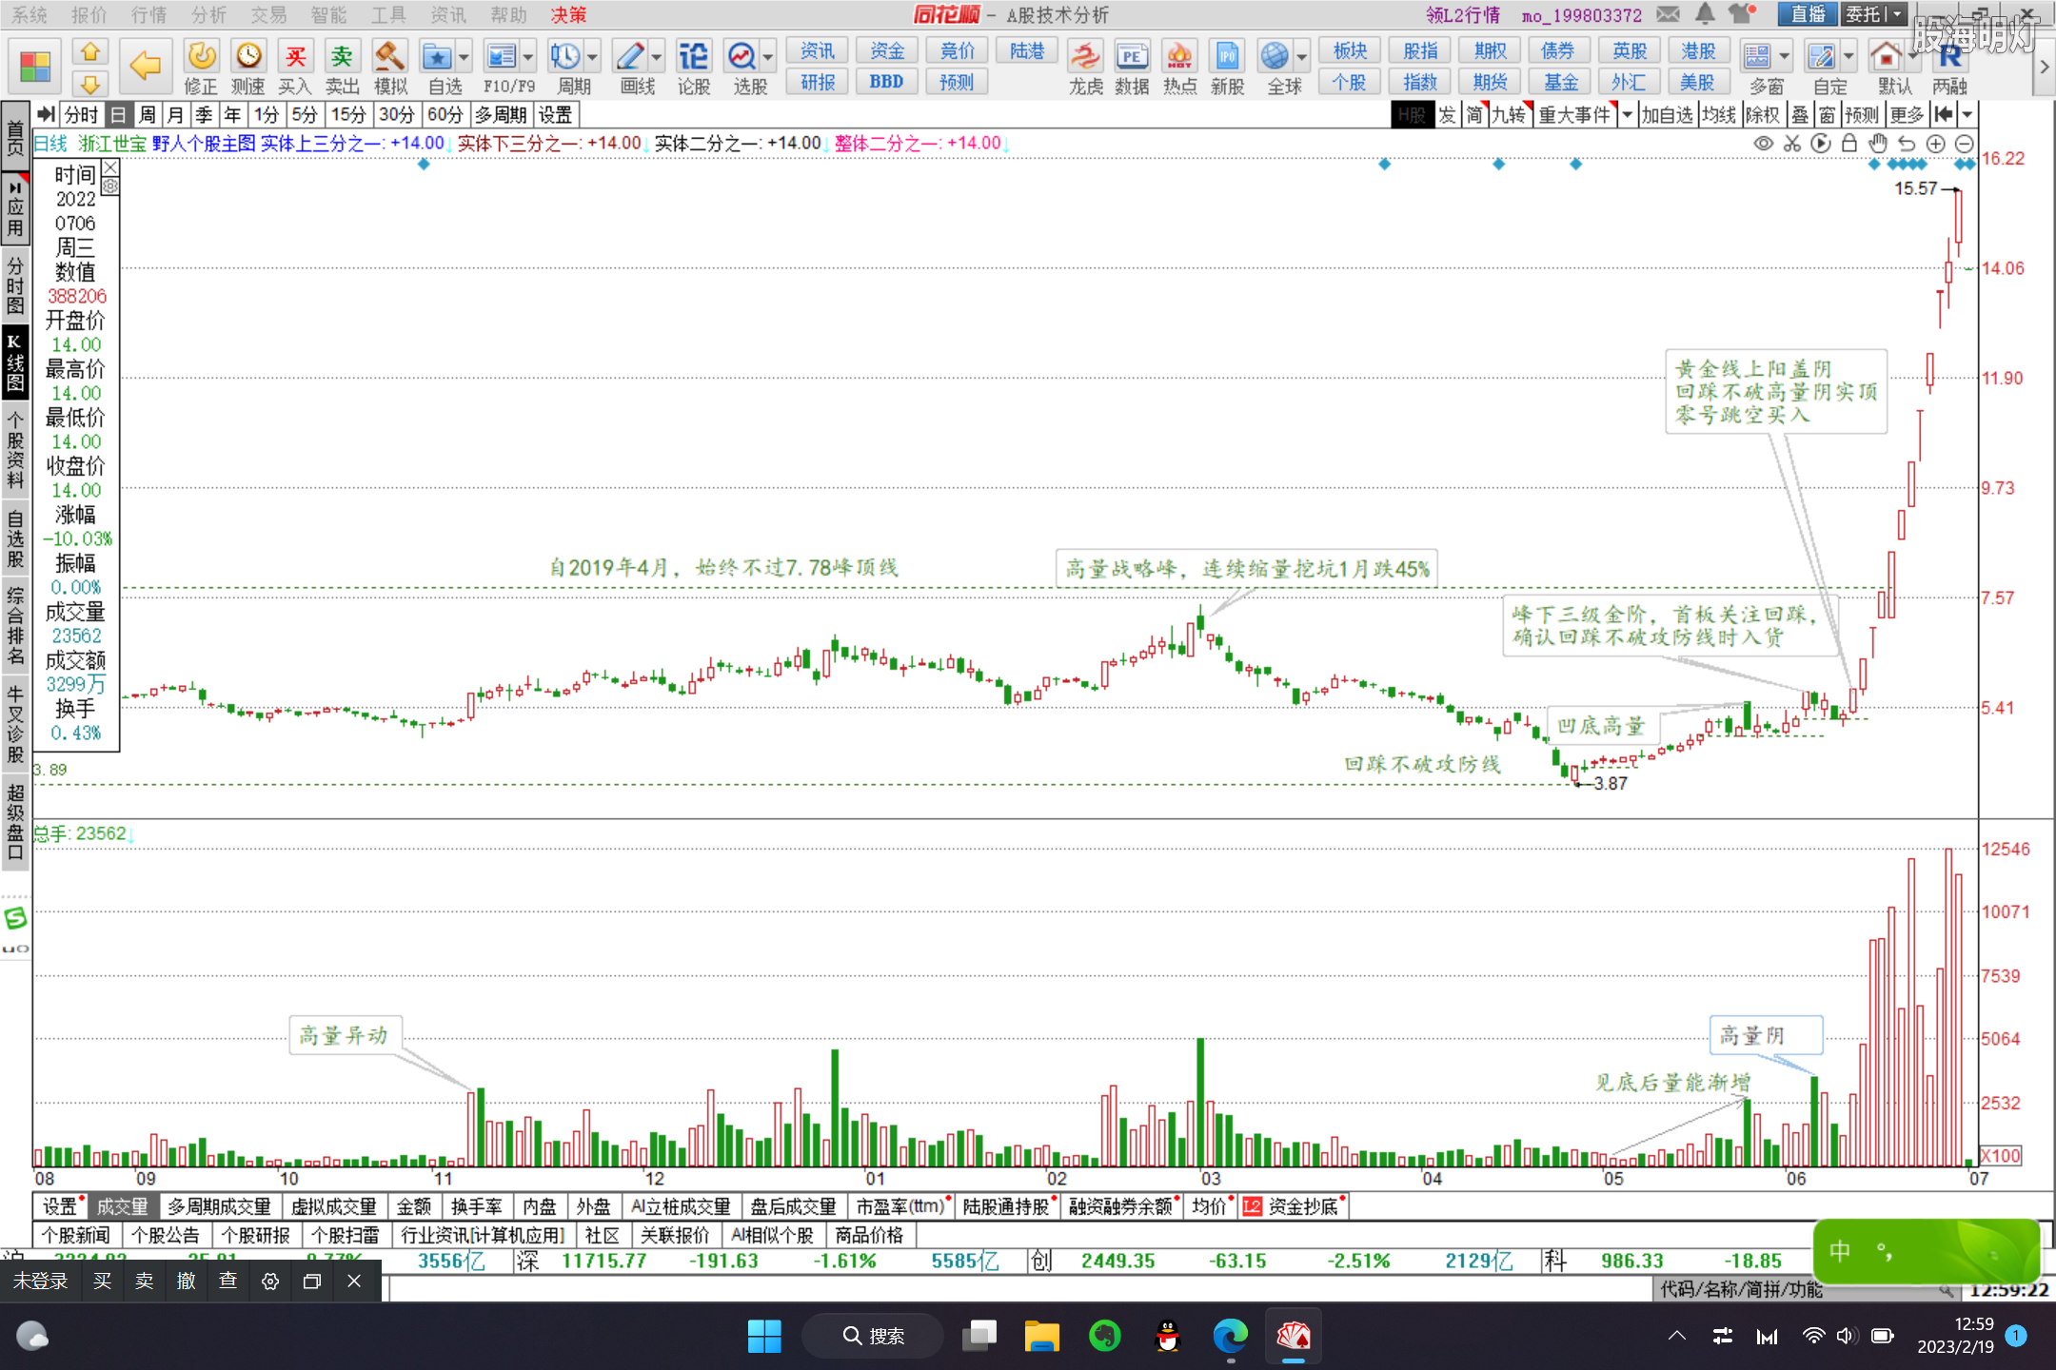Click the scissors icon above the chart
The image size is (2056, 1370).
[1792, 144]
